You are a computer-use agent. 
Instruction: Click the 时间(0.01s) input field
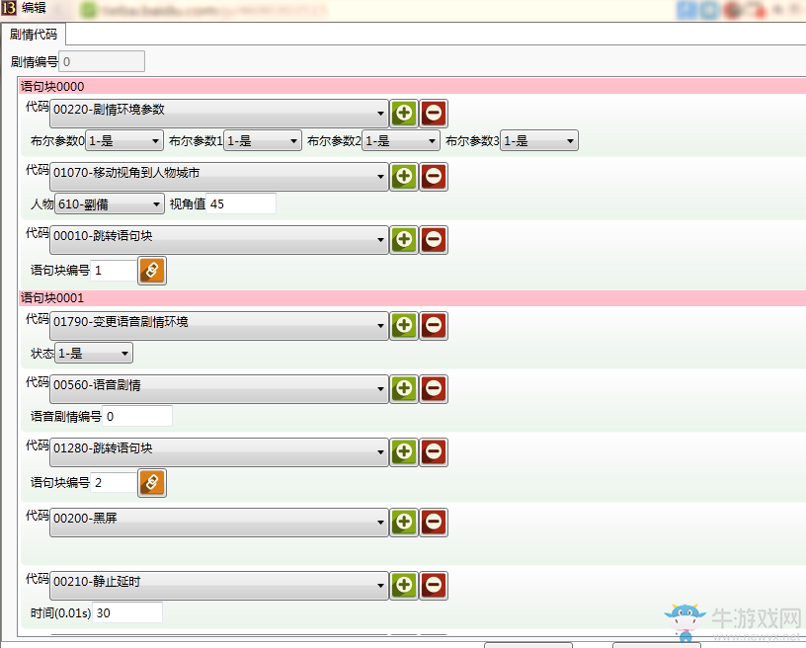127,612
